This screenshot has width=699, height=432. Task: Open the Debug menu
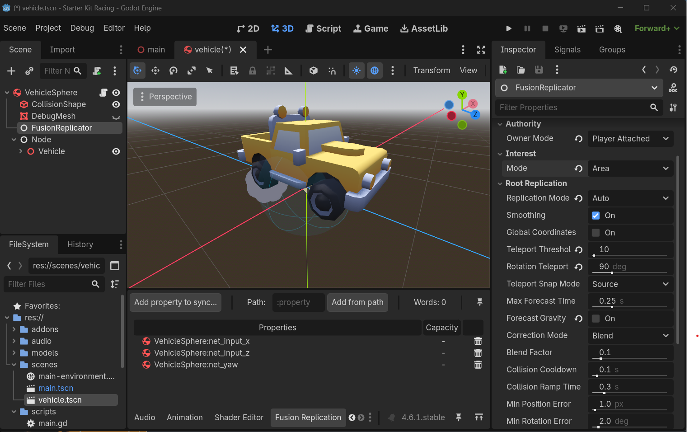(82, 28)
